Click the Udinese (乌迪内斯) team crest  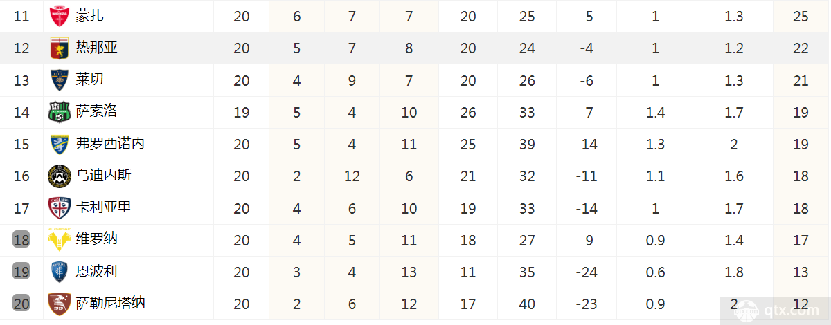59,175
